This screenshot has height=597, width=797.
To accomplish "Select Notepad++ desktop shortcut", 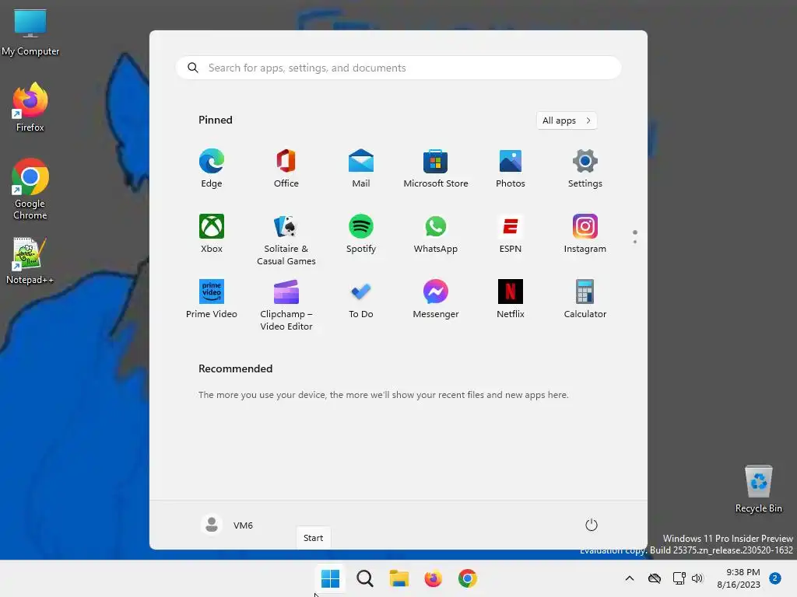I will 30,261.
